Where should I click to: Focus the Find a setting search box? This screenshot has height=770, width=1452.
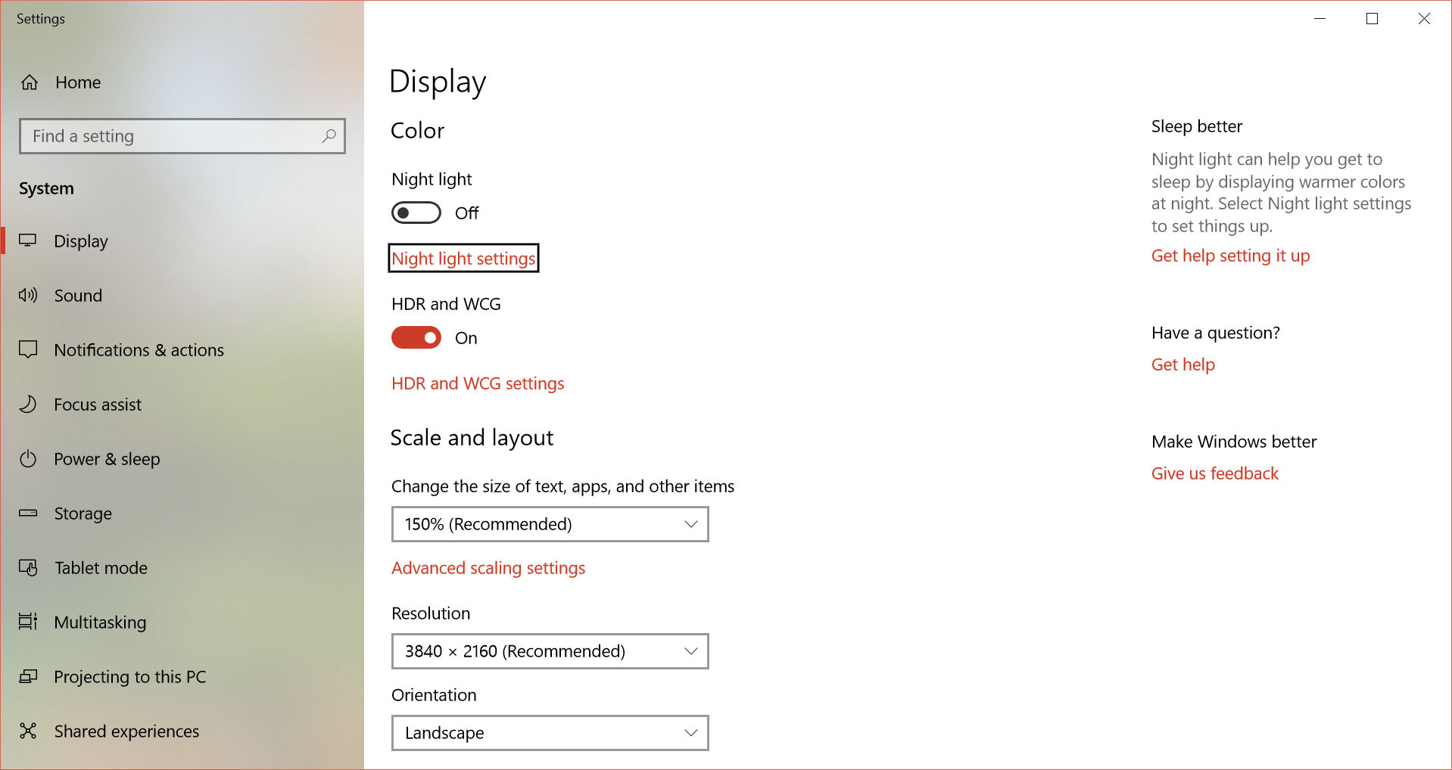pos(182,136)
